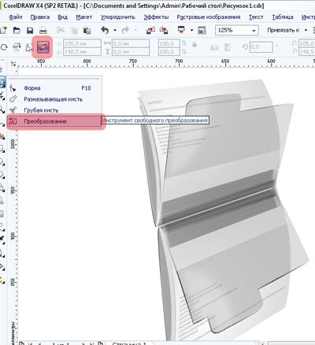Click the Paste clipboard icon
This screenshot has height=345, width=315.
[x=87, y=31]
